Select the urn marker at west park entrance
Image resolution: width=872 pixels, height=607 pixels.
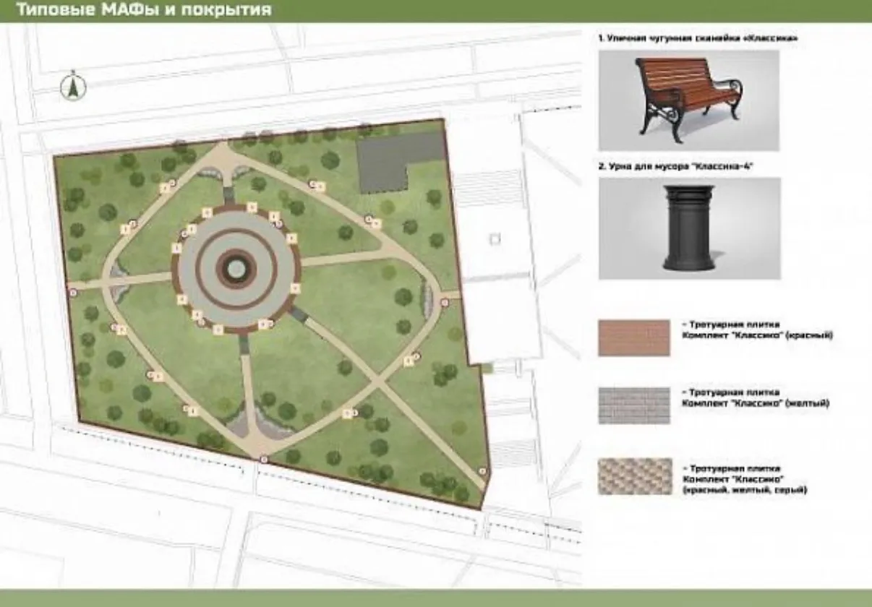(72, 291)
